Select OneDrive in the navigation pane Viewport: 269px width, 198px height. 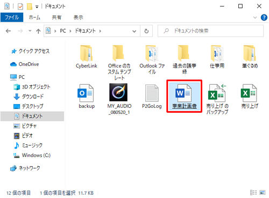point(25,64)
